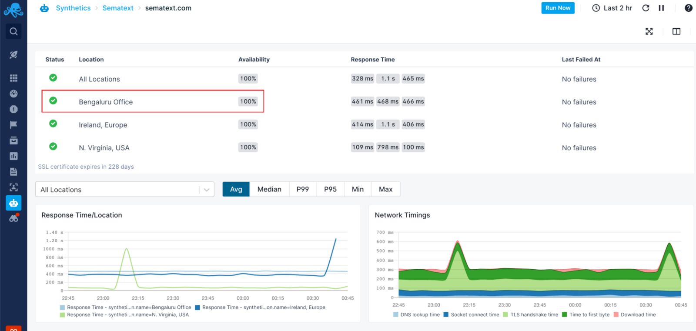Open the document logs icon in sidebar
This screenshot has width=696, height=331.
point(13,172)
